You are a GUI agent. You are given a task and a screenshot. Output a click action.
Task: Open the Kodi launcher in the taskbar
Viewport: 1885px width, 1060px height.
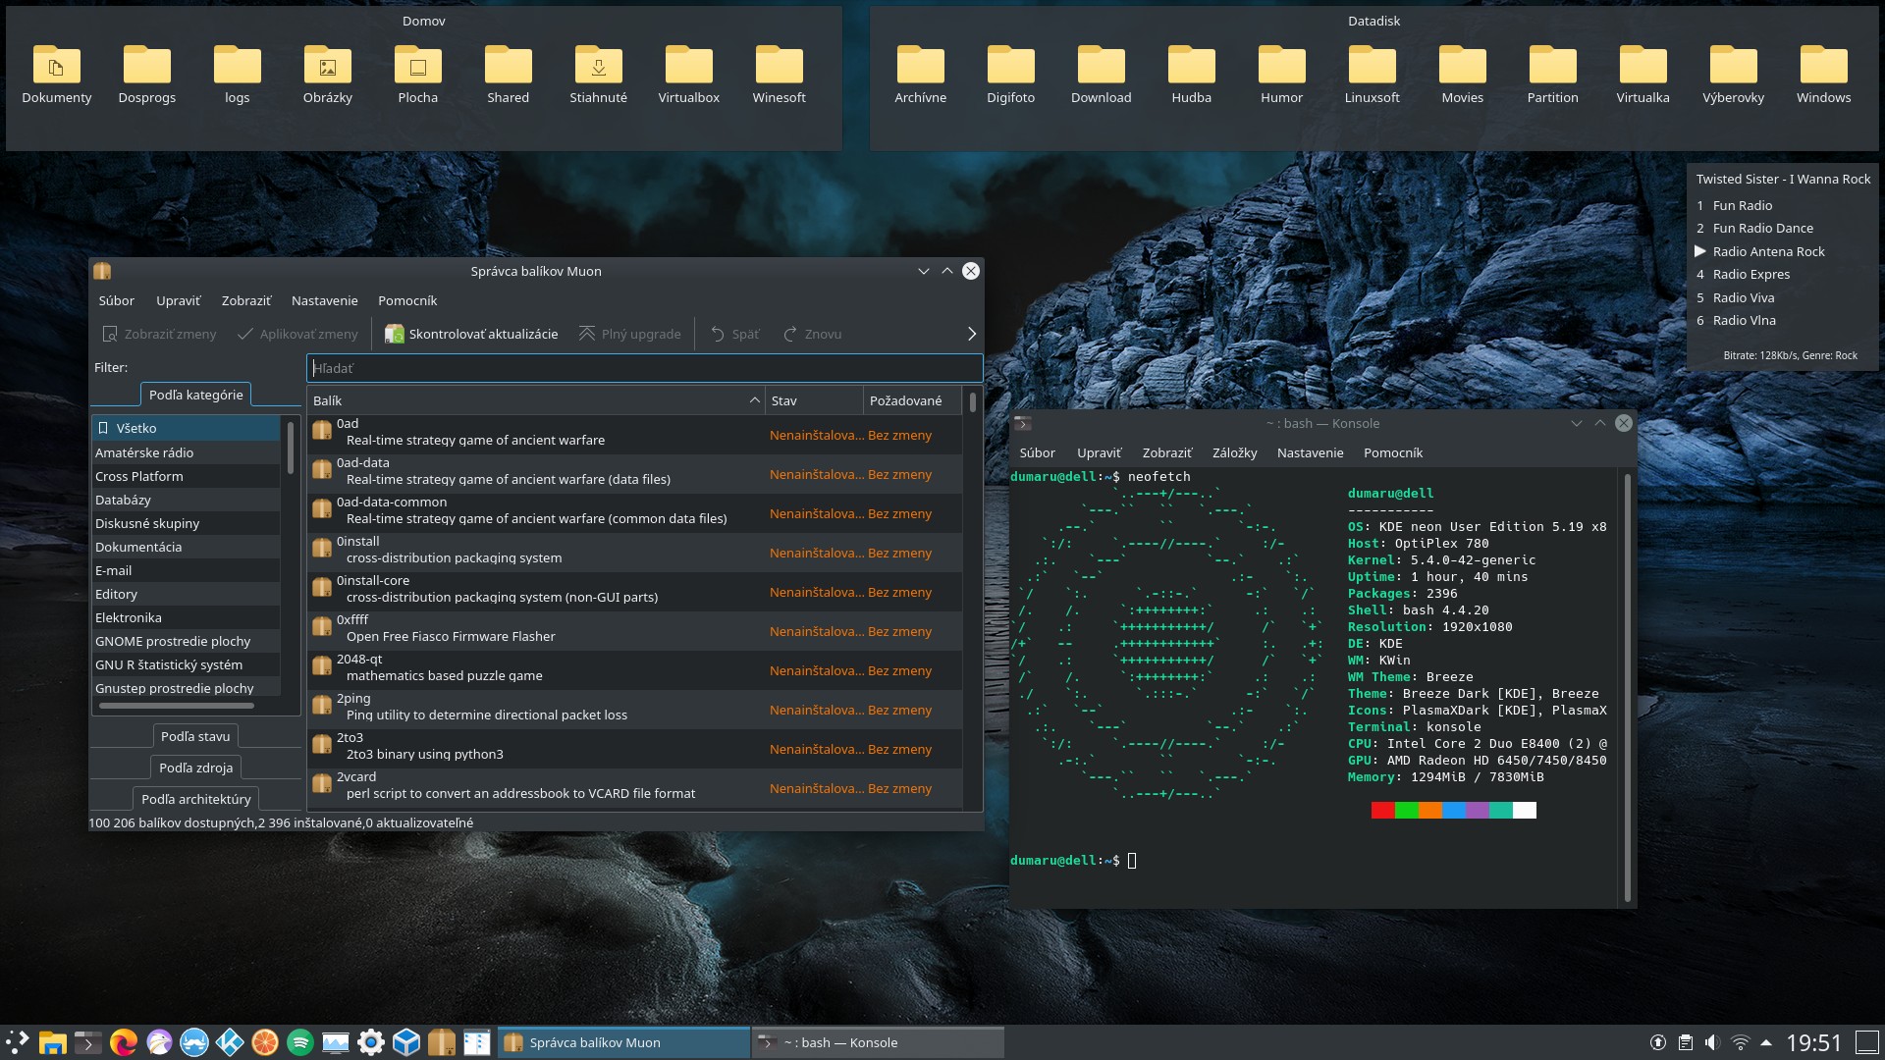230,1042
